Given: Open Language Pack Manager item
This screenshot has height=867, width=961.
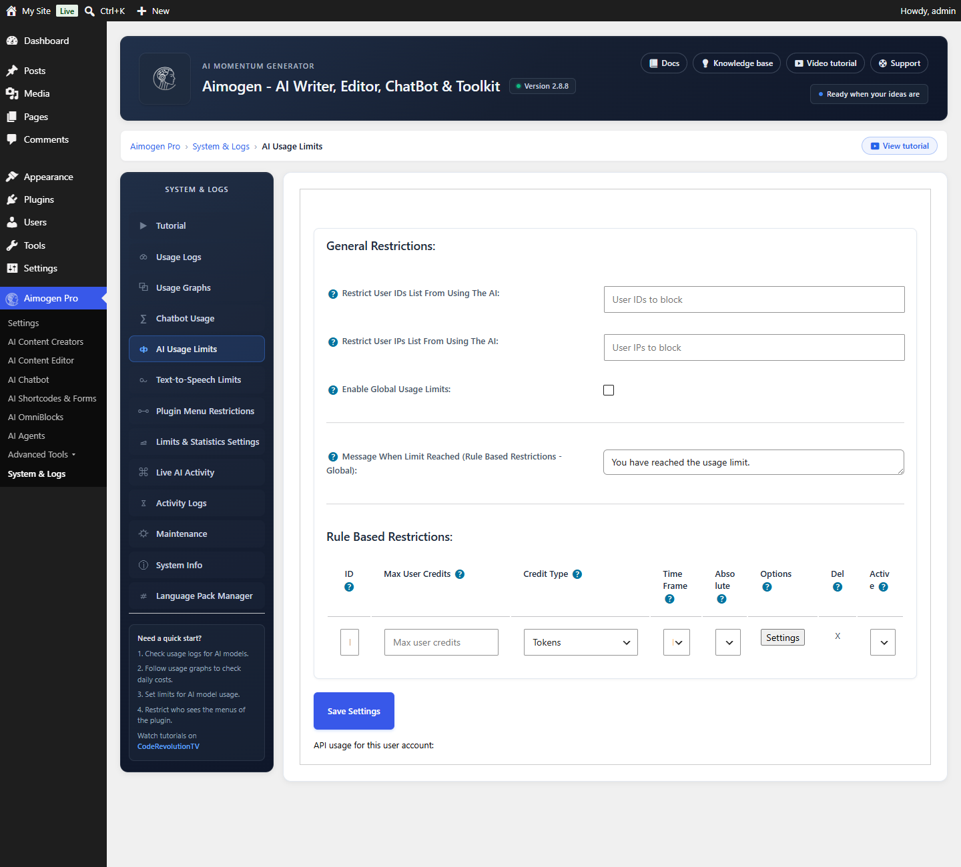Looking at the screenshot, I should 197,596.
